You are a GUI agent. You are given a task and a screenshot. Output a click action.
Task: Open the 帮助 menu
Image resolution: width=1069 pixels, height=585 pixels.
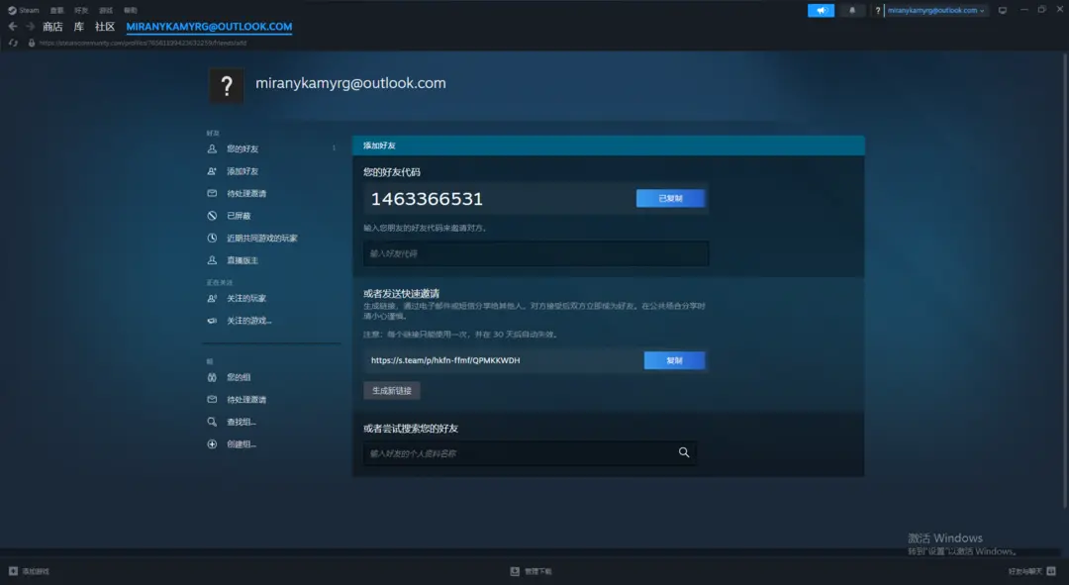131,10
